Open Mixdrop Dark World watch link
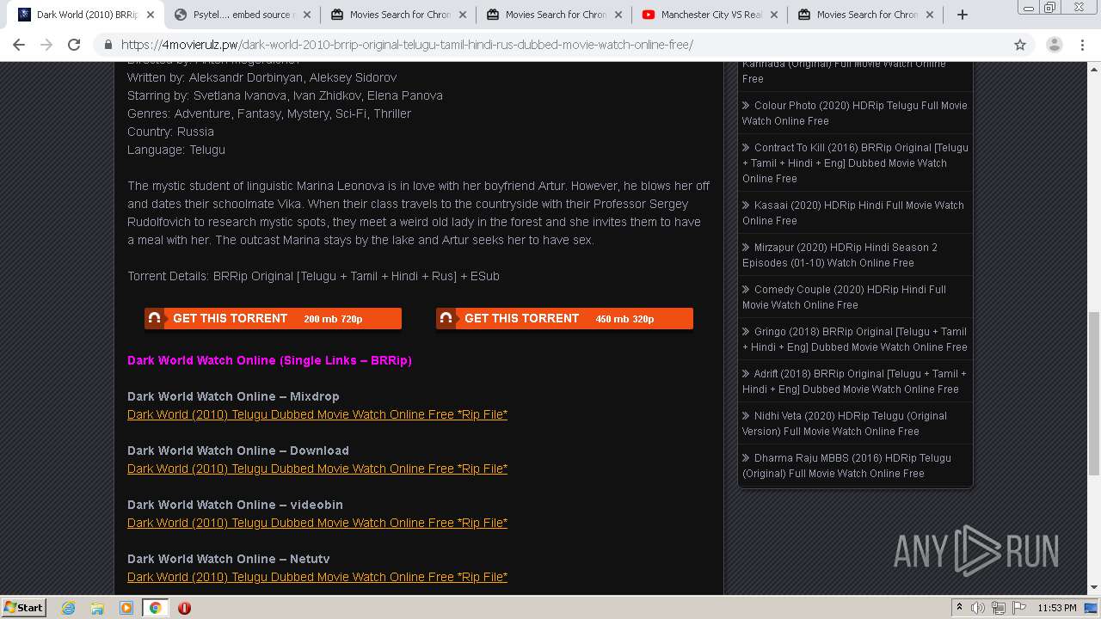This screenshot has width=1101, height=619. point(317,414)
